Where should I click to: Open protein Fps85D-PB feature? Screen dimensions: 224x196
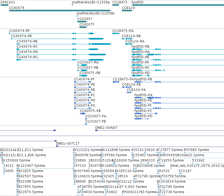179,82
